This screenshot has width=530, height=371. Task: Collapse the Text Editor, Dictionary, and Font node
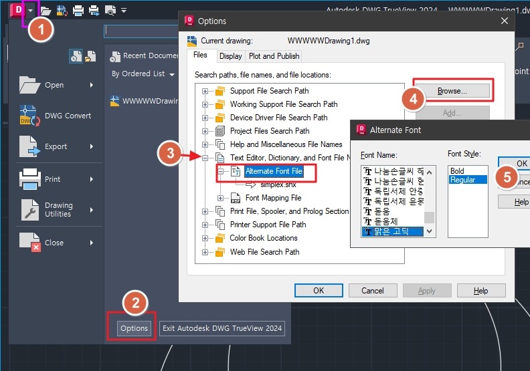205,158
